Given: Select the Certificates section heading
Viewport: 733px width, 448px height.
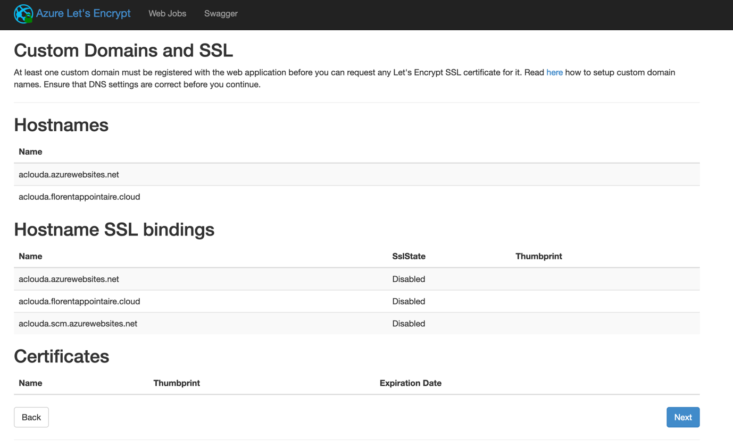Looking at the screenshot, I should pos(62,356).
